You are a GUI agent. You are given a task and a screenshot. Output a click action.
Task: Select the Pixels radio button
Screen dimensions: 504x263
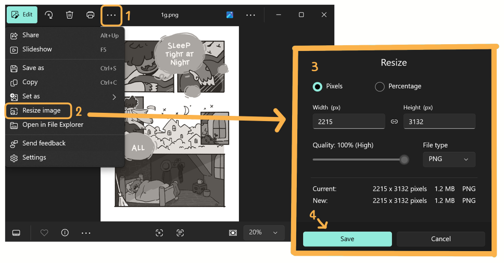[x=317, y=87]
